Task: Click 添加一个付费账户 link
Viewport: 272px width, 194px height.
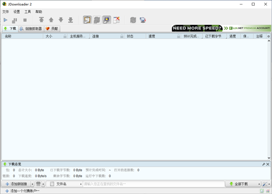Action: (x=23, y=191)
